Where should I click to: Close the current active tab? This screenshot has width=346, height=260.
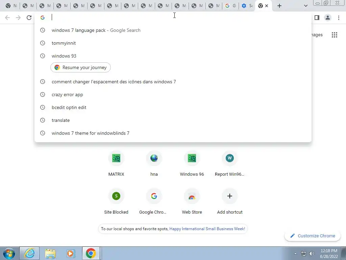267,6
